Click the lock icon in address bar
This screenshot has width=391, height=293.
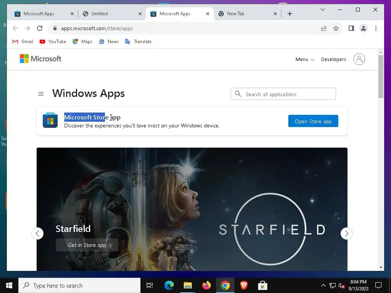point(55,28)
